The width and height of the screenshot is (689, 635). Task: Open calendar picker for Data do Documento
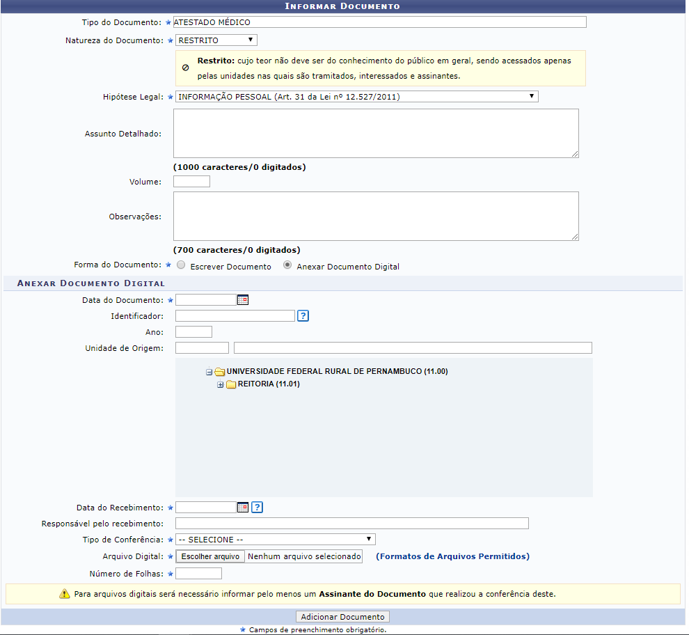pyautogui.click(x=242, y=300)
